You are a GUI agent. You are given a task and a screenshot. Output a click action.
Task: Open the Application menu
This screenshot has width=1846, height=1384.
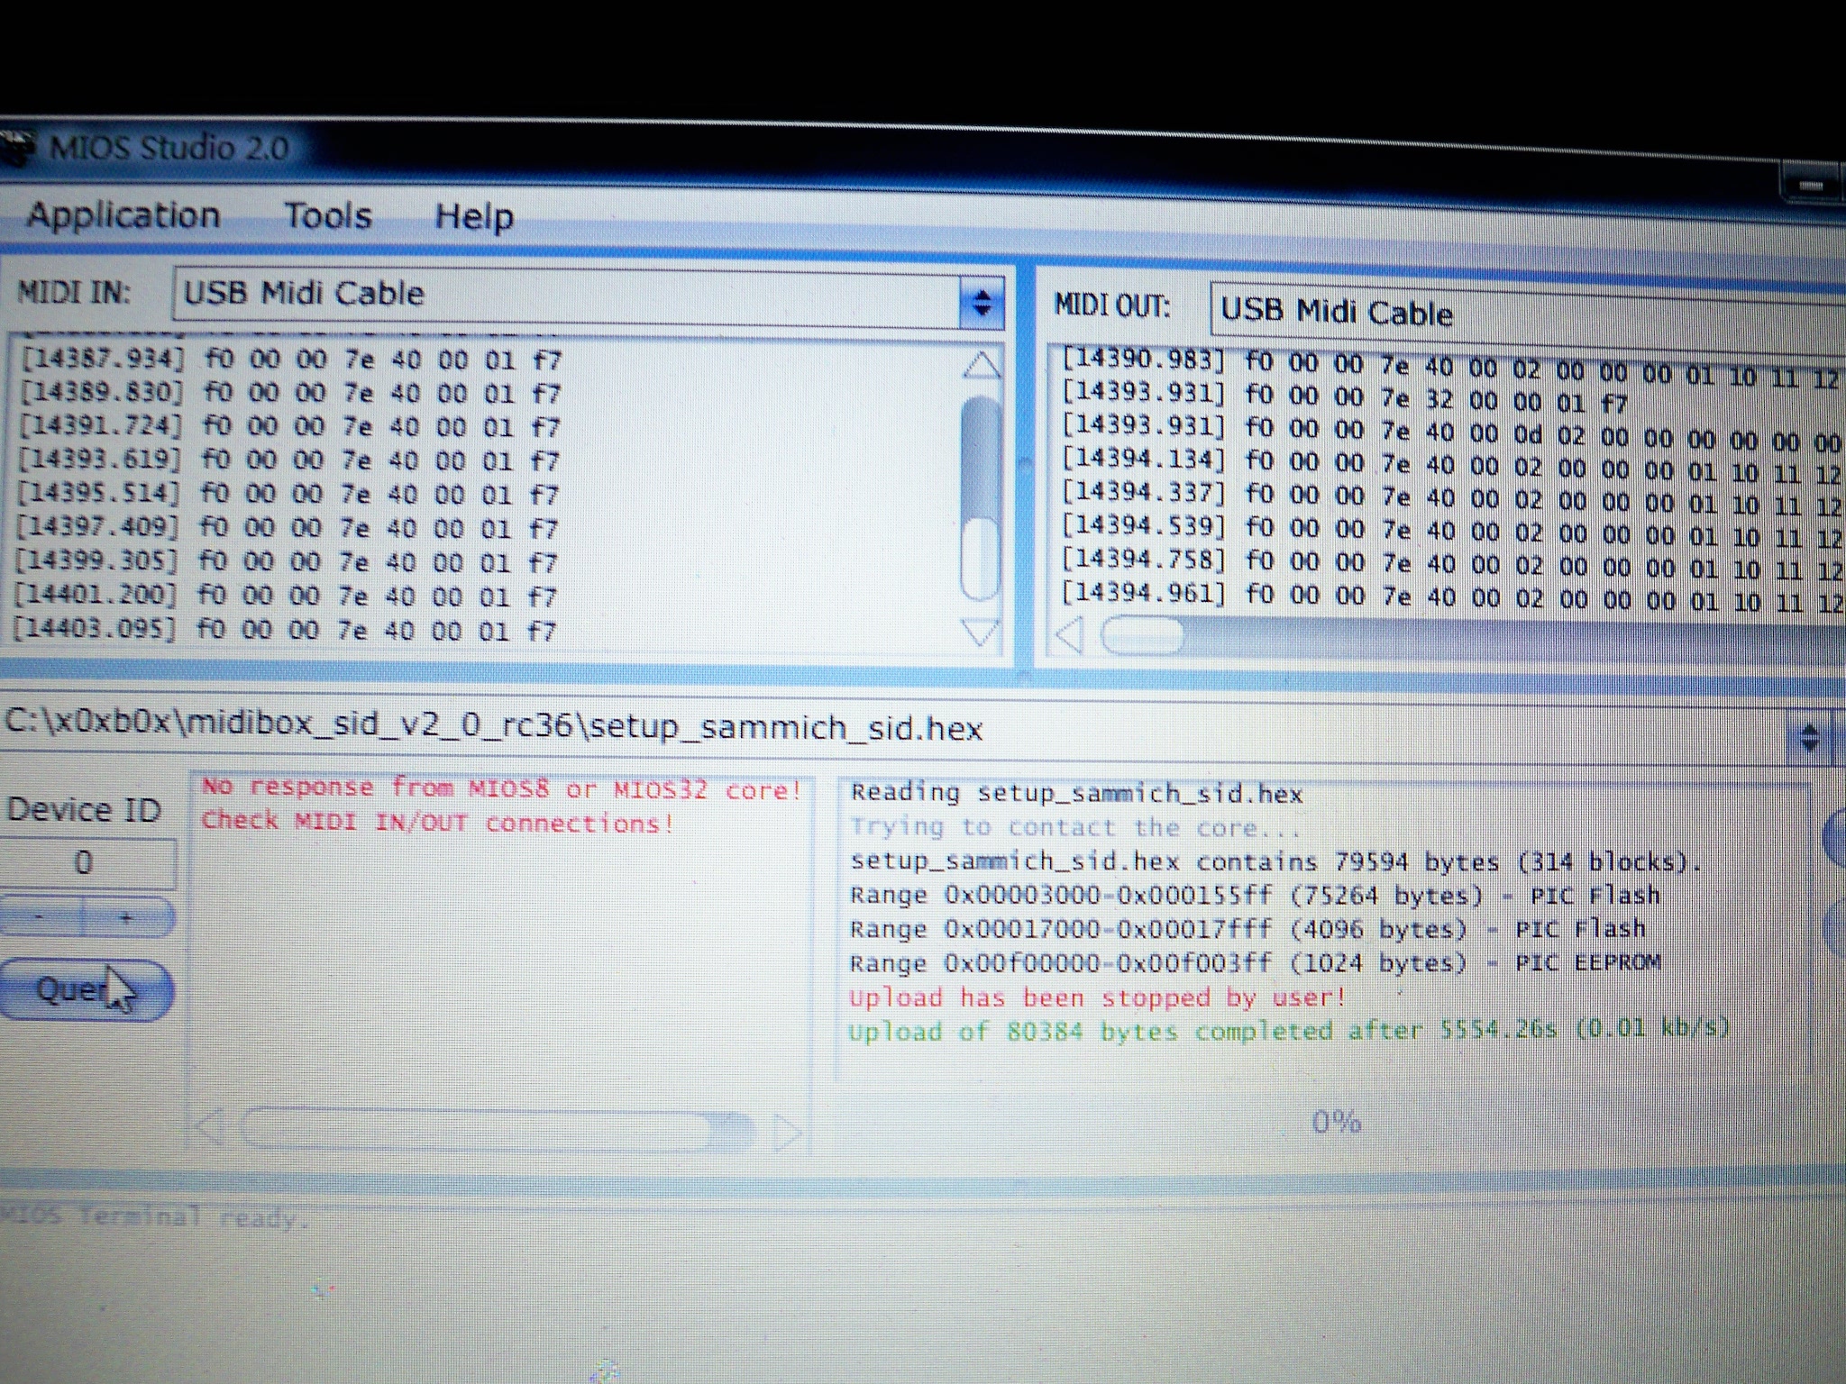123,215
